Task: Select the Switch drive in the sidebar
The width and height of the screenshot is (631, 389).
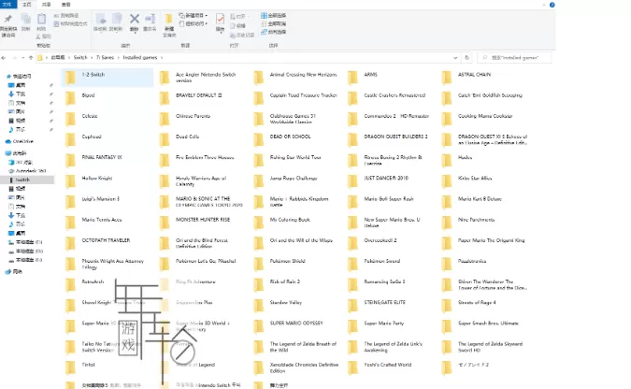Action: coord(22,179)
